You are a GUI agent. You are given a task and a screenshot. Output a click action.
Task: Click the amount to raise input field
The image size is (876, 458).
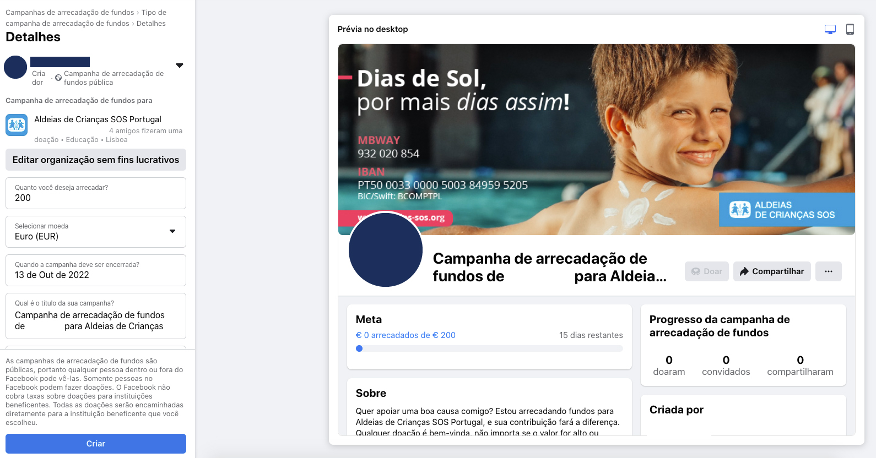pos(96,193)
